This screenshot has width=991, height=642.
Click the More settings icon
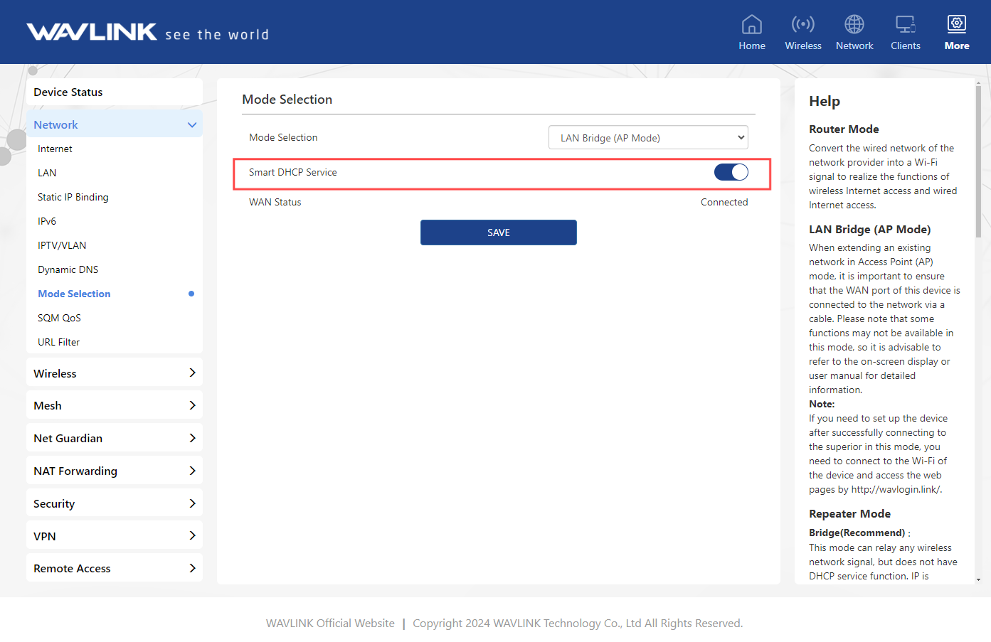pyautogui.click(x=956, y=25)
